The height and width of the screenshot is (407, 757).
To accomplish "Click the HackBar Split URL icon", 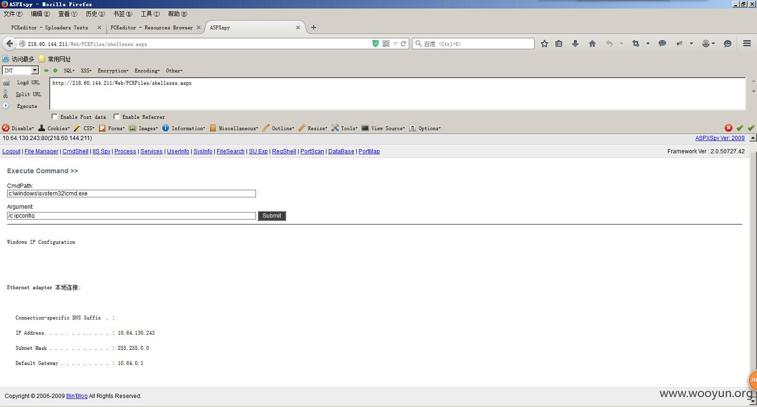I will (6, 94).
